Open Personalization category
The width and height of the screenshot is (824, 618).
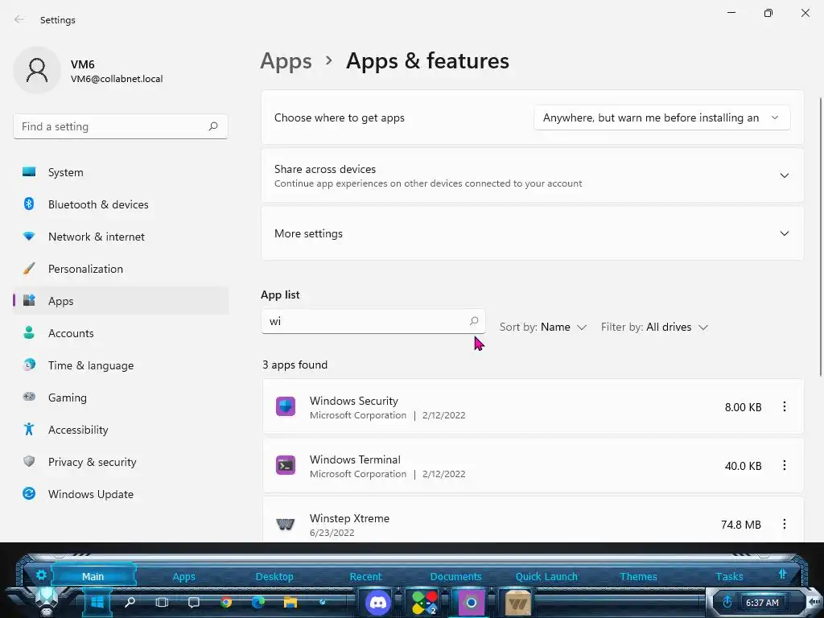121,269
